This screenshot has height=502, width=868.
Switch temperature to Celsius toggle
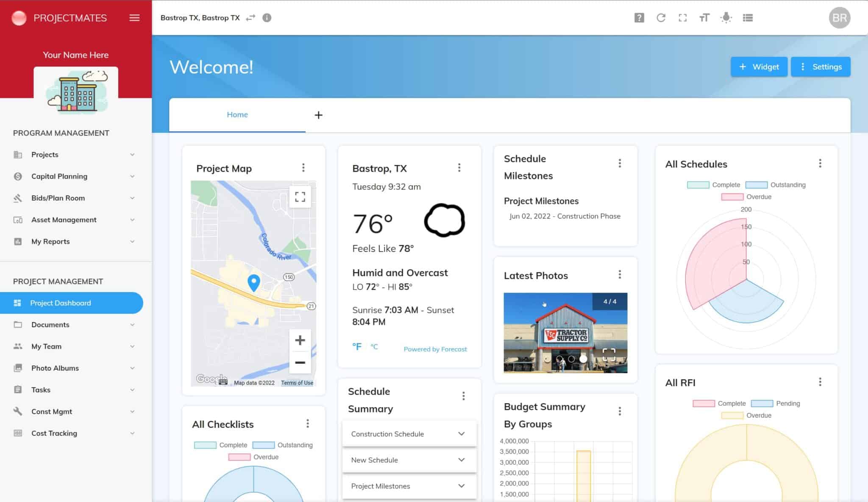373,347
